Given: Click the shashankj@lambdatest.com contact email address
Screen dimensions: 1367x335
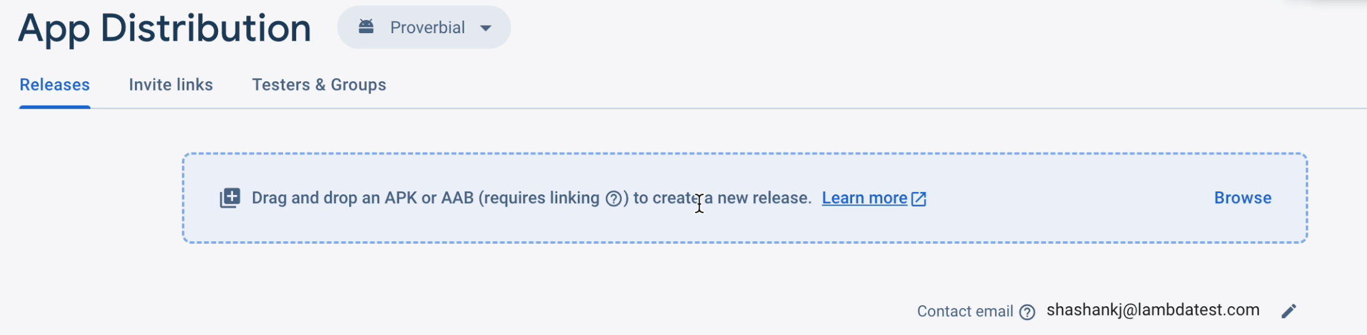Looking at the screenshot, I should point(1153,311).
